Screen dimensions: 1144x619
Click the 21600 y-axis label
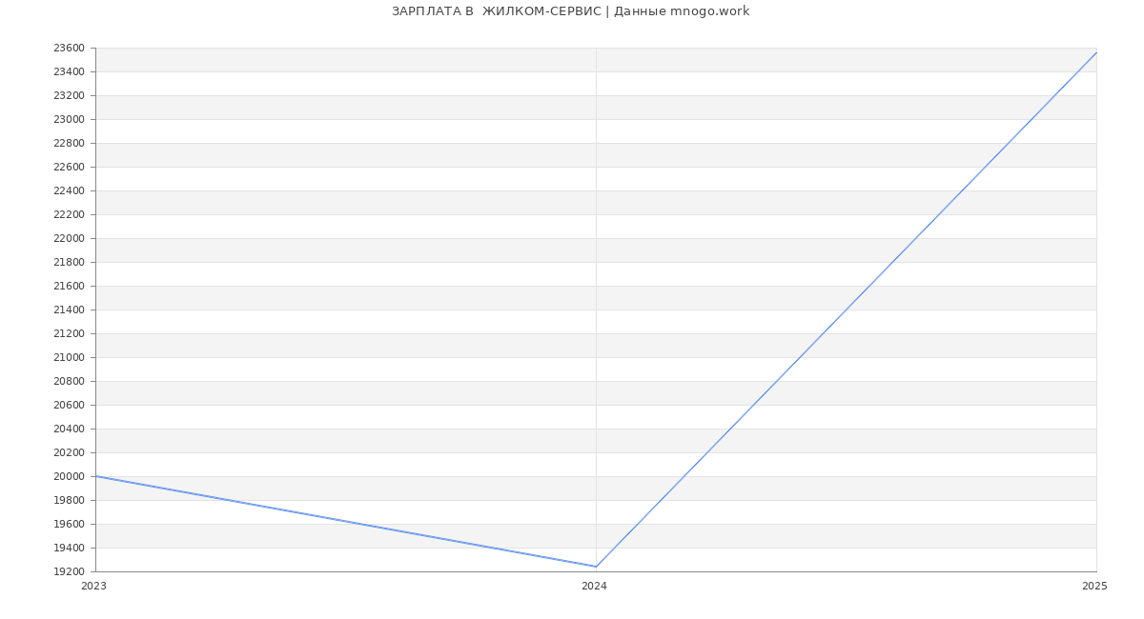[69, 286]
